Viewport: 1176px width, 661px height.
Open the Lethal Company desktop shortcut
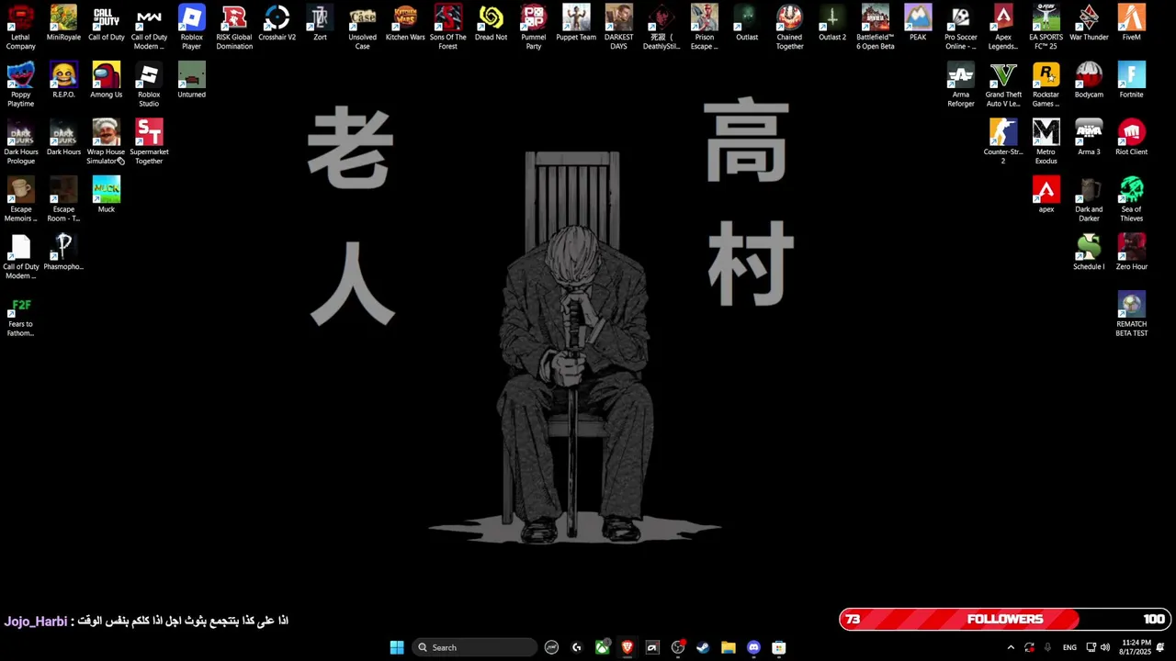click(20, 28)
